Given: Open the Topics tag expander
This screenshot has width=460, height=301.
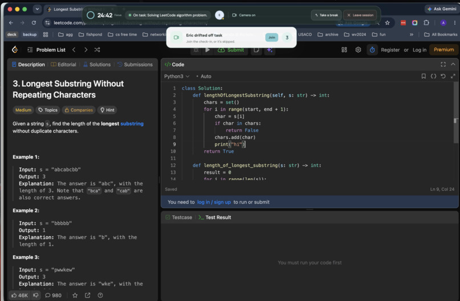Looking at the screenshot, I should coord(48,110).
